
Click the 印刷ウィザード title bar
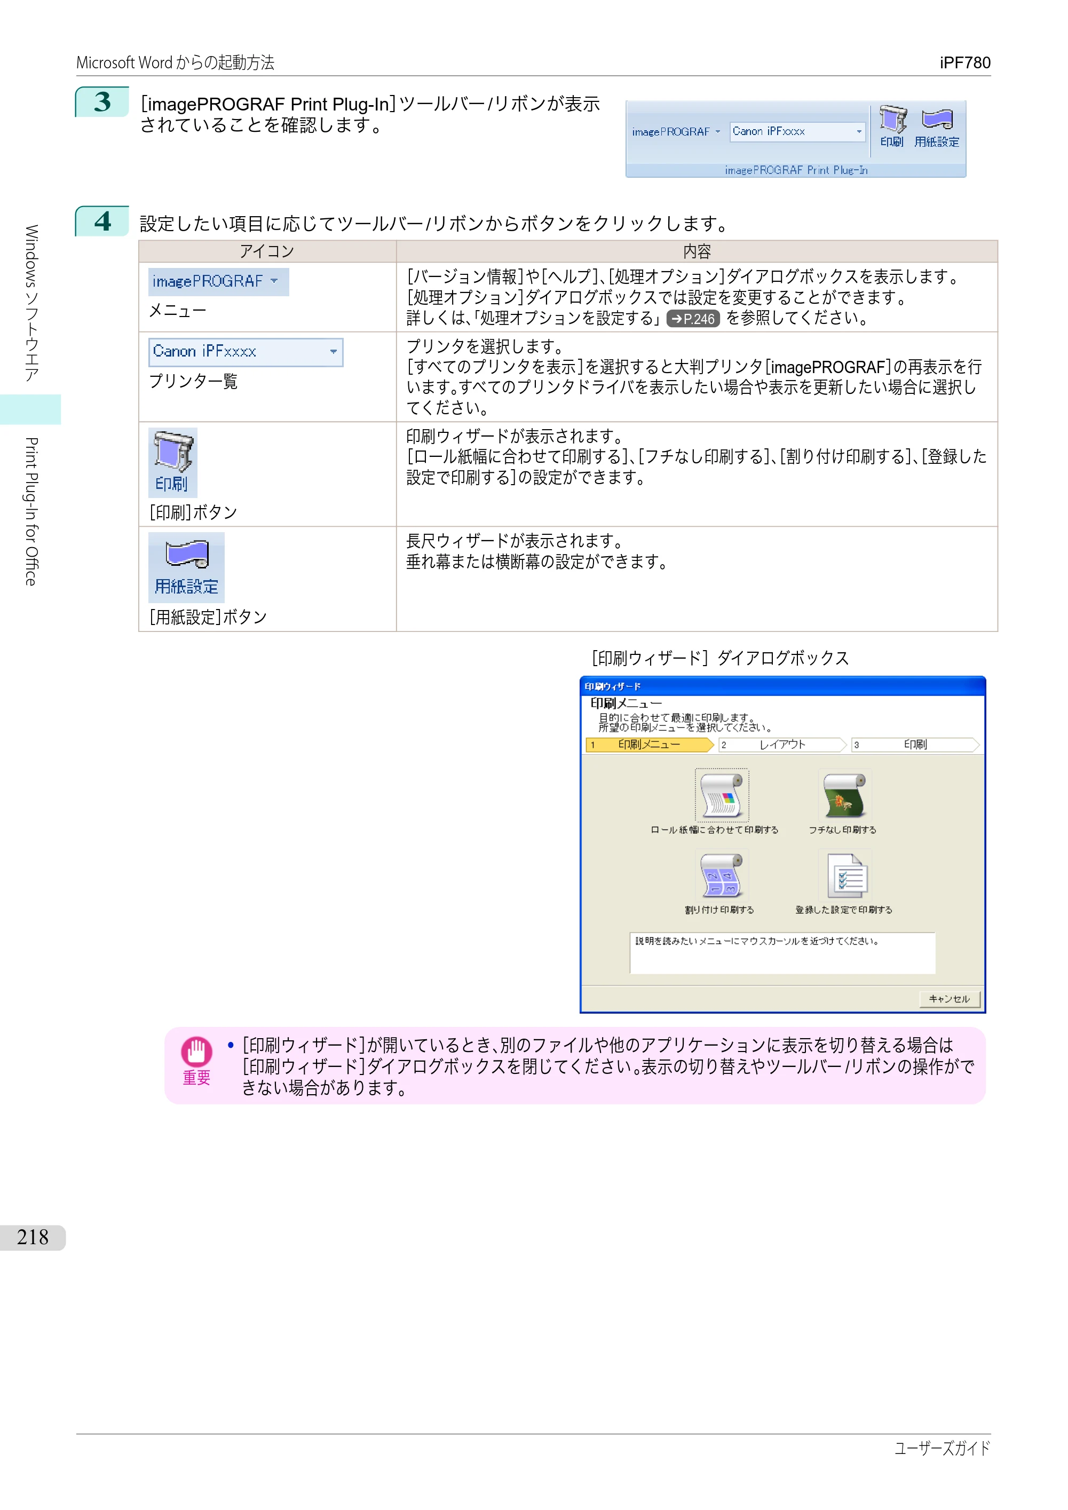click(x=782, y=686)
